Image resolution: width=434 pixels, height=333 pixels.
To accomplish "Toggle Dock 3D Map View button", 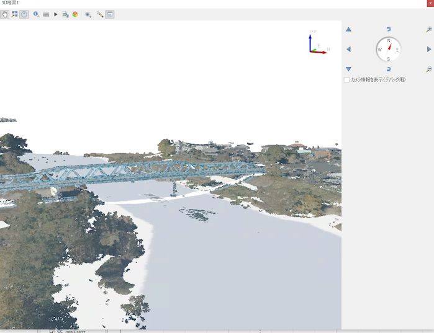I will point(110,14).
